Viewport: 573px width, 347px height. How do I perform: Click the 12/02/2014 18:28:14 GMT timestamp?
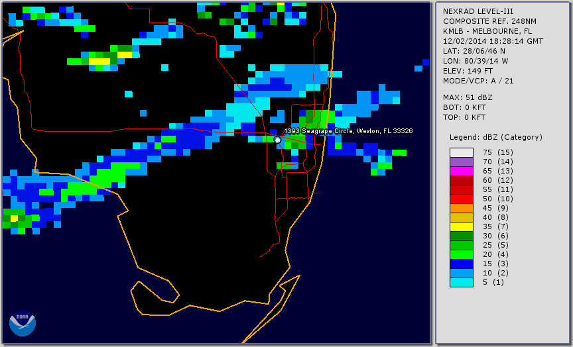coord(493,41)
